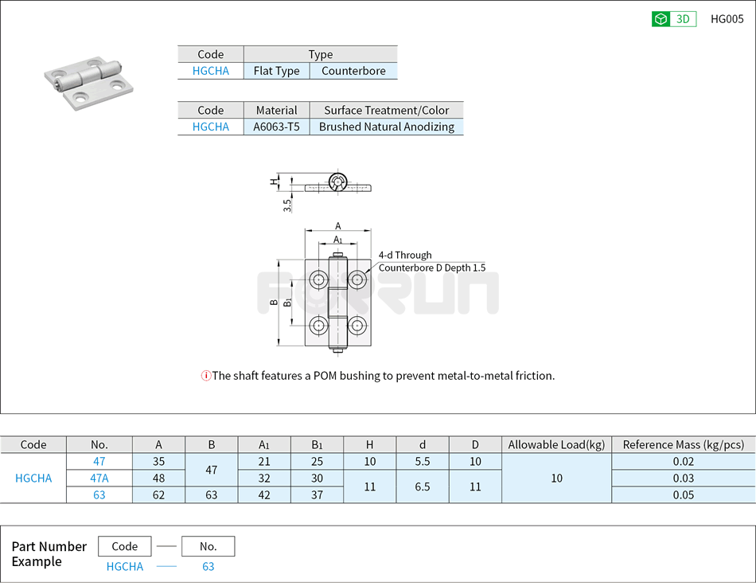
Task: Click the Code box in Part Number Example
Action: point(125,546)
